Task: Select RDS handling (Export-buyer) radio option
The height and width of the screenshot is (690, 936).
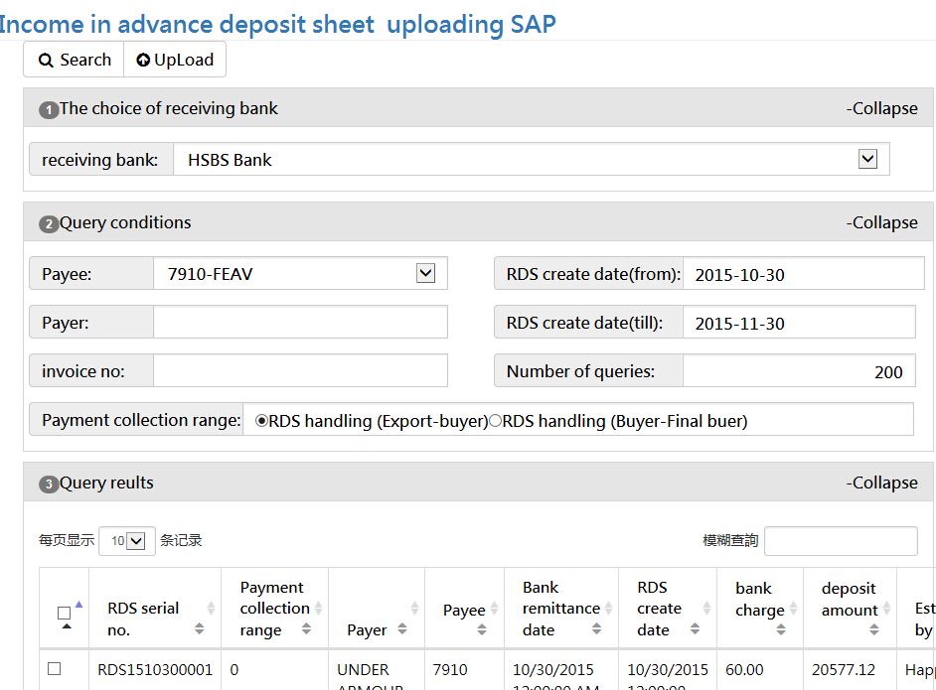Action: click(x=262, y=421)
